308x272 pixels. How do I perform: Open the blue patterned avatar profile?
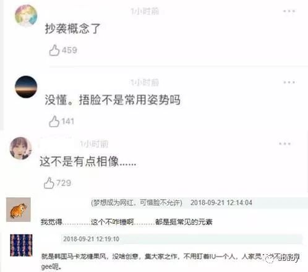(x=21, y=245)
